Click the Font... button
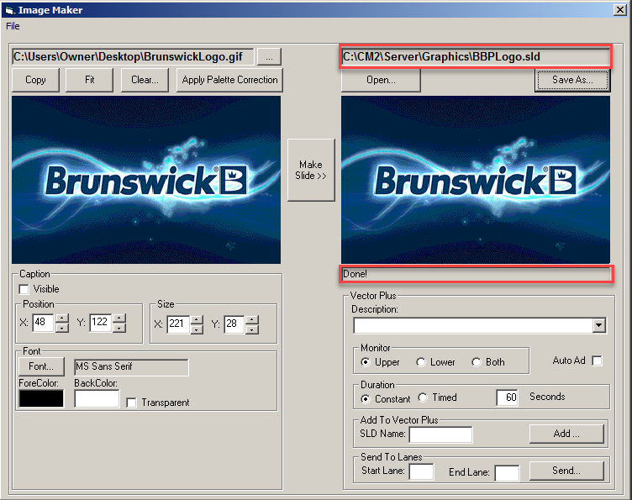 [x=41, y=366]
